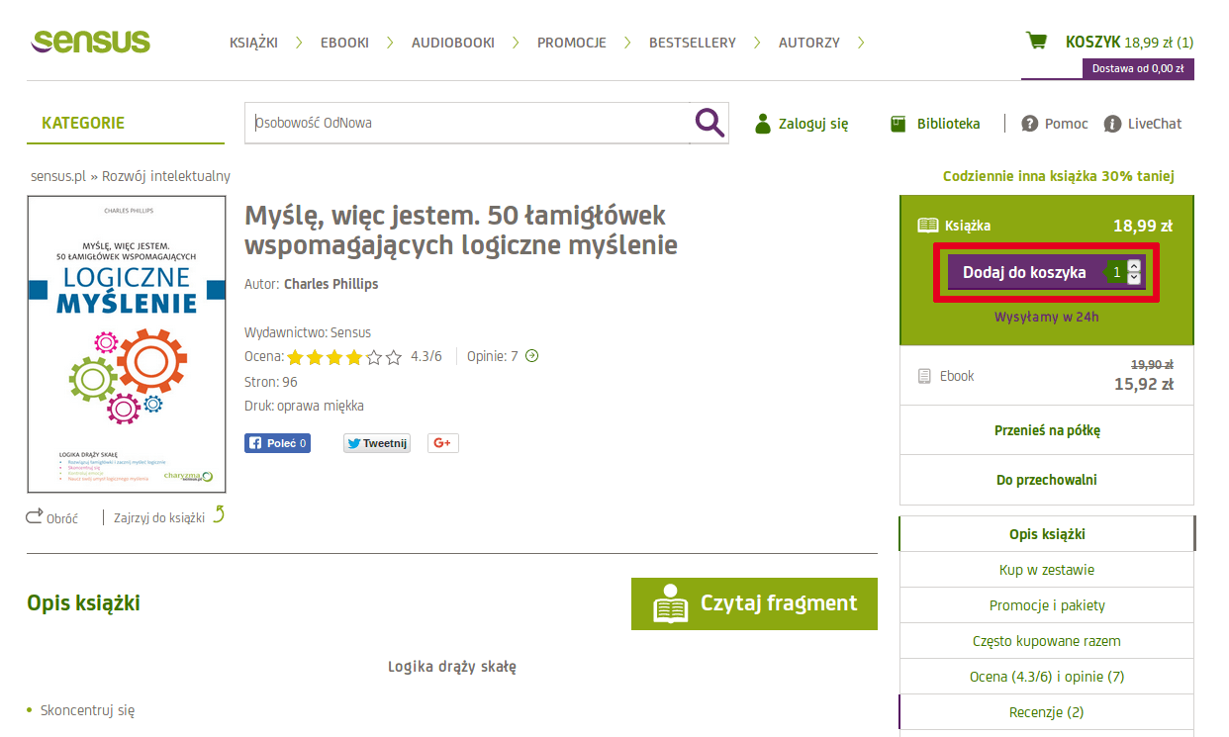The width and height of the screenshot is (1229, 737).
Task: Open the Pomoc link
Action: pos(1067,124)
